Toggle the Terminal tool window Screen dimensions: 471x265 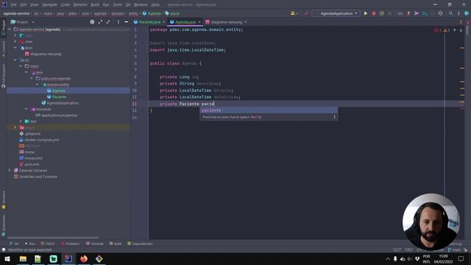click(x=95, y=244)
